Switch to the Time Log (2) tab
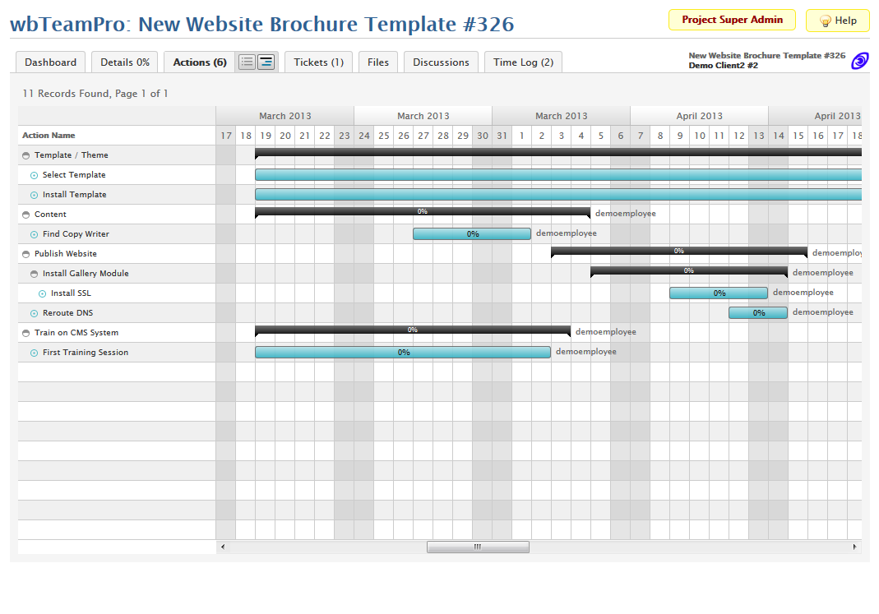Image resolution: width=879 pixels, height=614 pixels. coord(523,62)
